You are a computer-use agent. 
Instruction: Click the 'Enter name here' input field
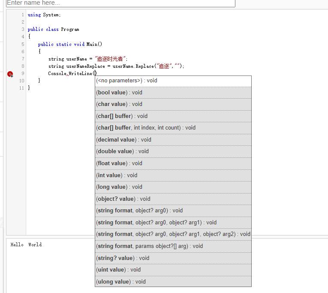(x=120, y=3)
